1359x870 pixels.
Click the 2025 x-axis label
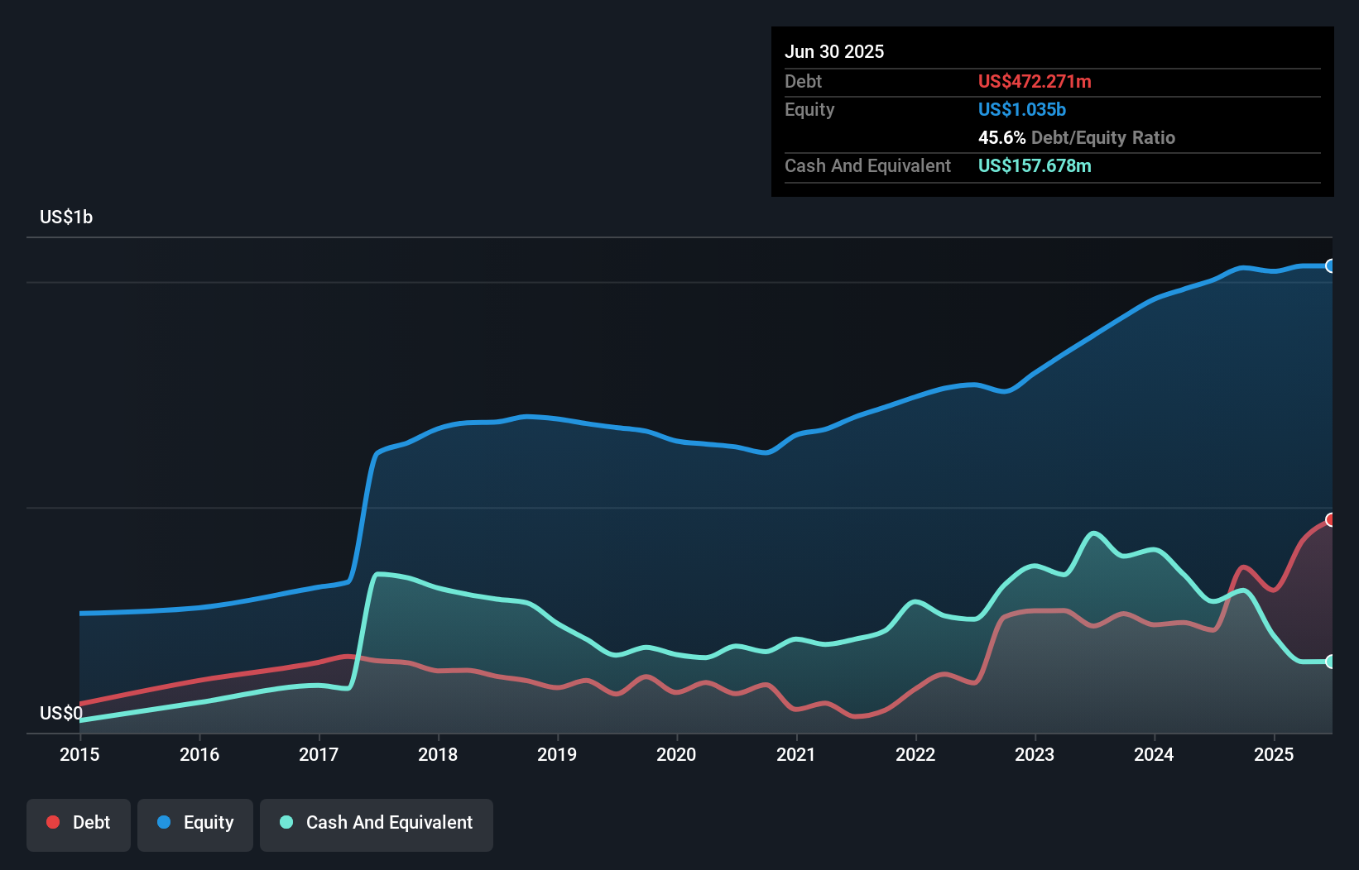(x=1274, y=754)
